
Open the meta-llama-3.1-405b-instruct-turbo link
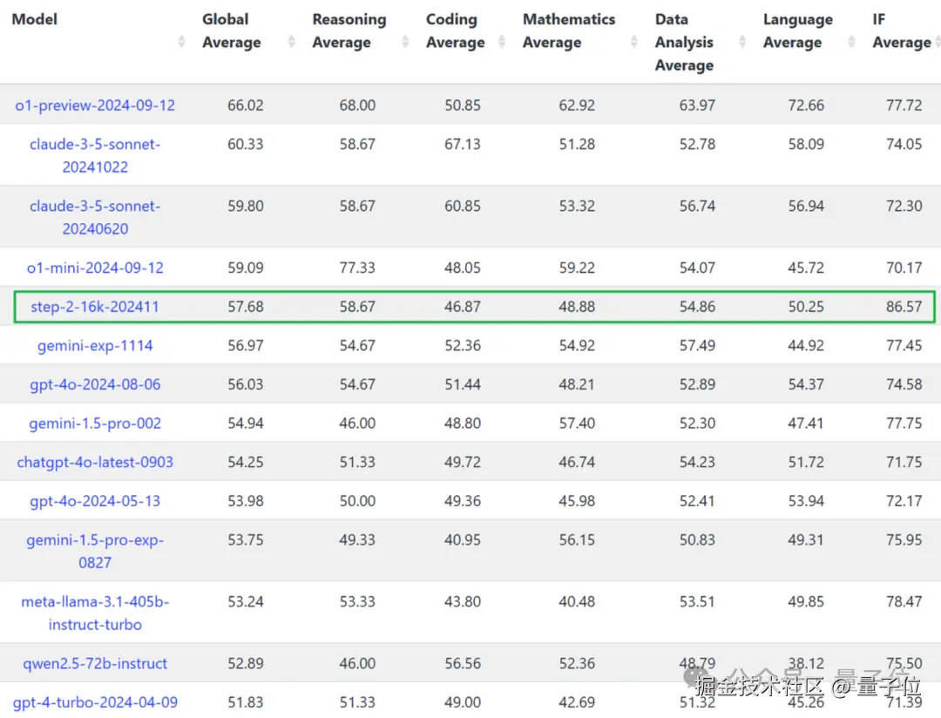pos(95,613)
